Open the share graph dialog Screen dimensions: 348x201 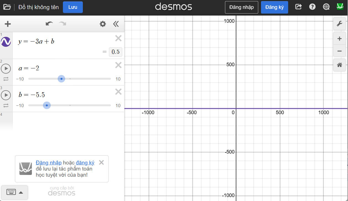[x=298, y=7]
